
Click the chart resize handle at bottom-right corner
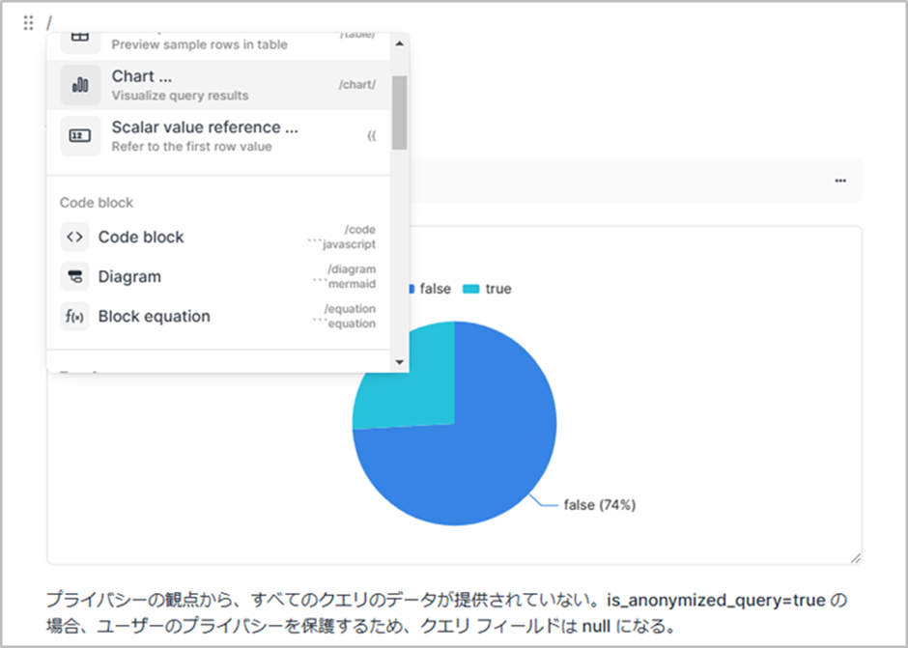click(x=855, y=558)
